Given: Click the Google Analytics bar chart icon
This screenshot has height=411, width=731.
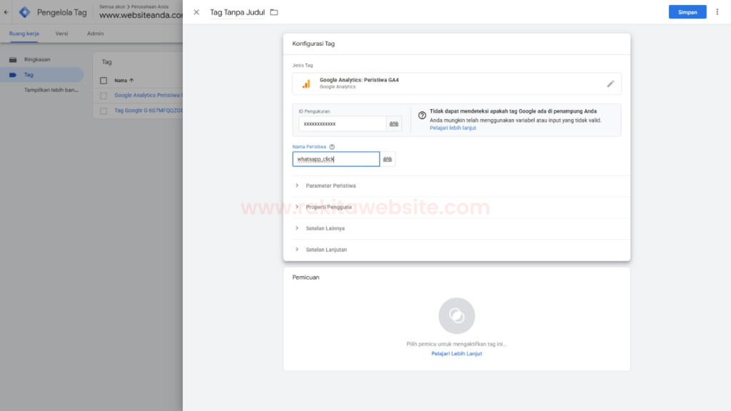Looking at the screenshot, I should [306, 84].
